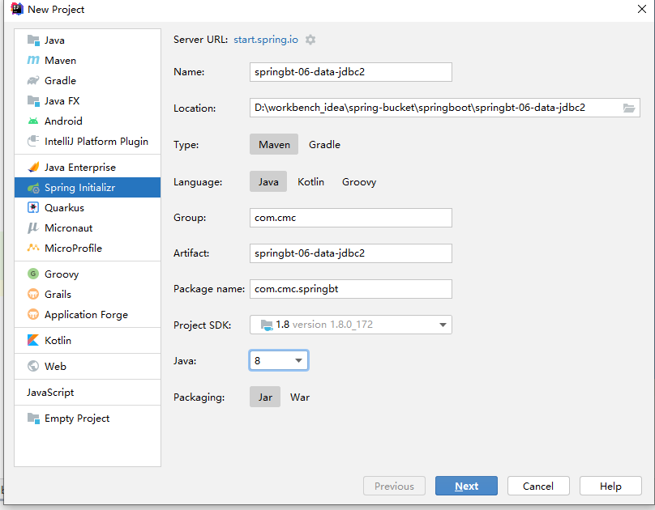Click into the Artifact field
This screenshot has width=655, height=510.
351,253
